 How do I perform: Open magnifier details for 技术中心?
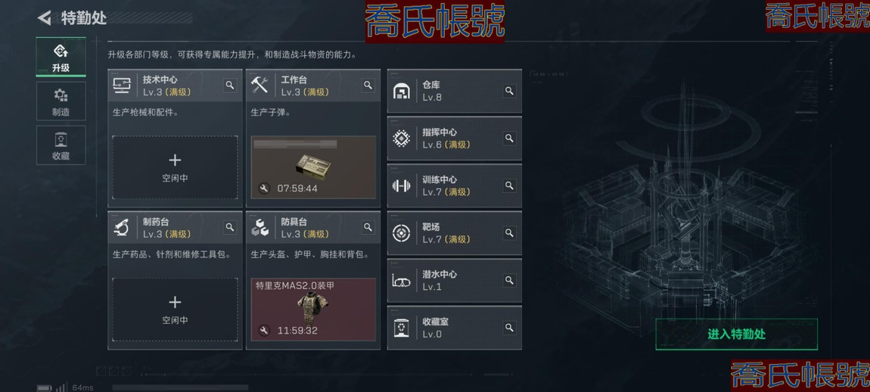(x=230, y=85)
